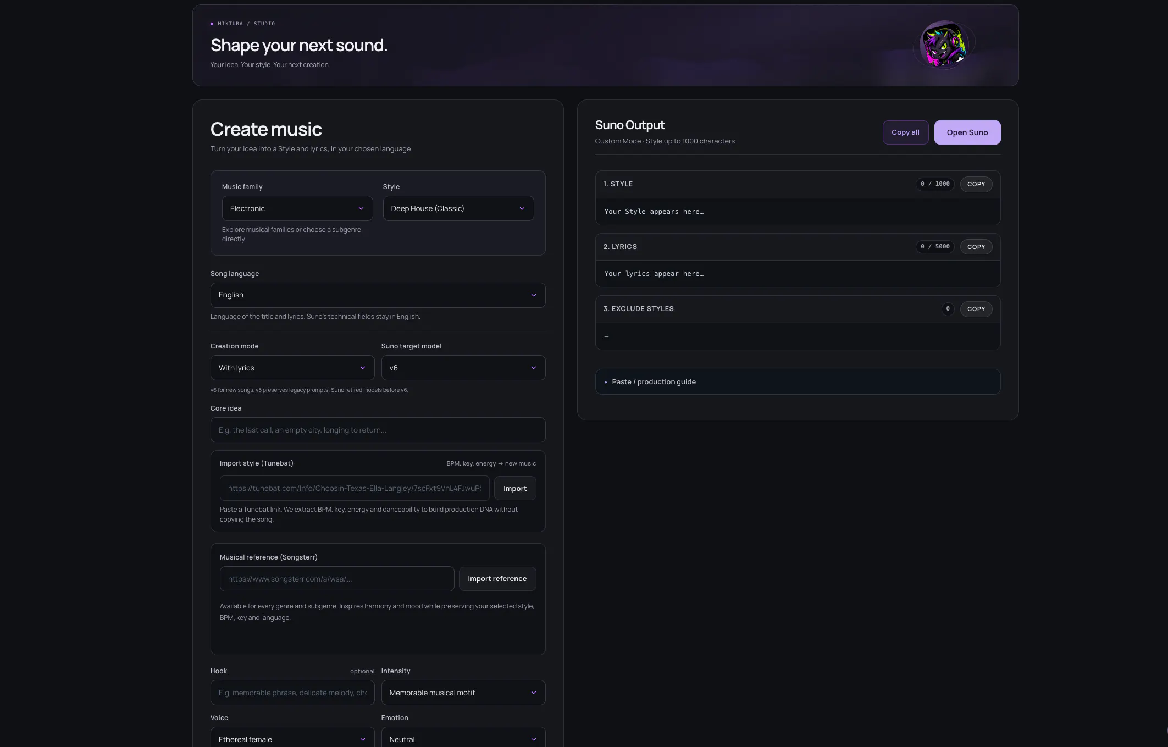This screenshot has width=1168, height=747.
Task: Click the '1. STYLE' section label
Action: (618, 184)
